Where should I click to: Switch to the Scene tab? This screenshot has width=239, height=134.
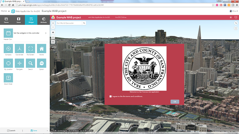19,20
